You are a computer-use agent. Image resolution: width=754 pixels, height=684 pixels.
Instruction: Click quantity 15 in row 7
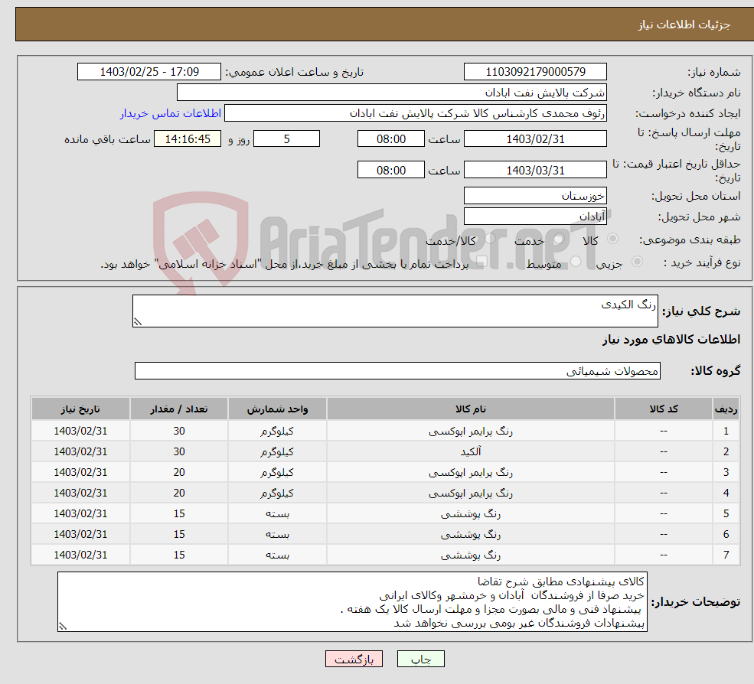click(x=179, y=555)
